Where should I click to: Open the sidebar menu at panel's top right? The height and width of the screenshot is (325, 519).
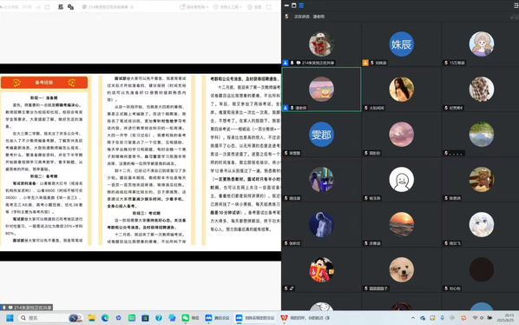point(516,5)
